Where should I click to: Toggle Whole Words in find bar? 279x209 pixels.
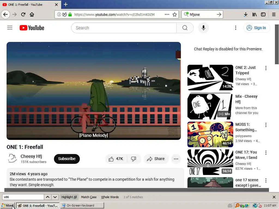(110, 197)
